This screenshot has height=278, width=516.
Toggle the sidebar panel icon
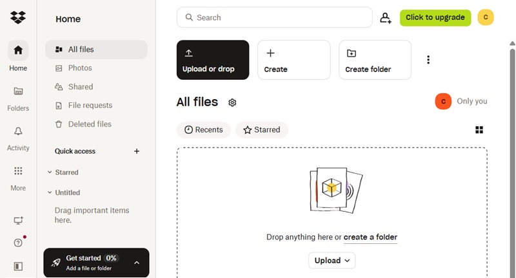pos(18,266)
